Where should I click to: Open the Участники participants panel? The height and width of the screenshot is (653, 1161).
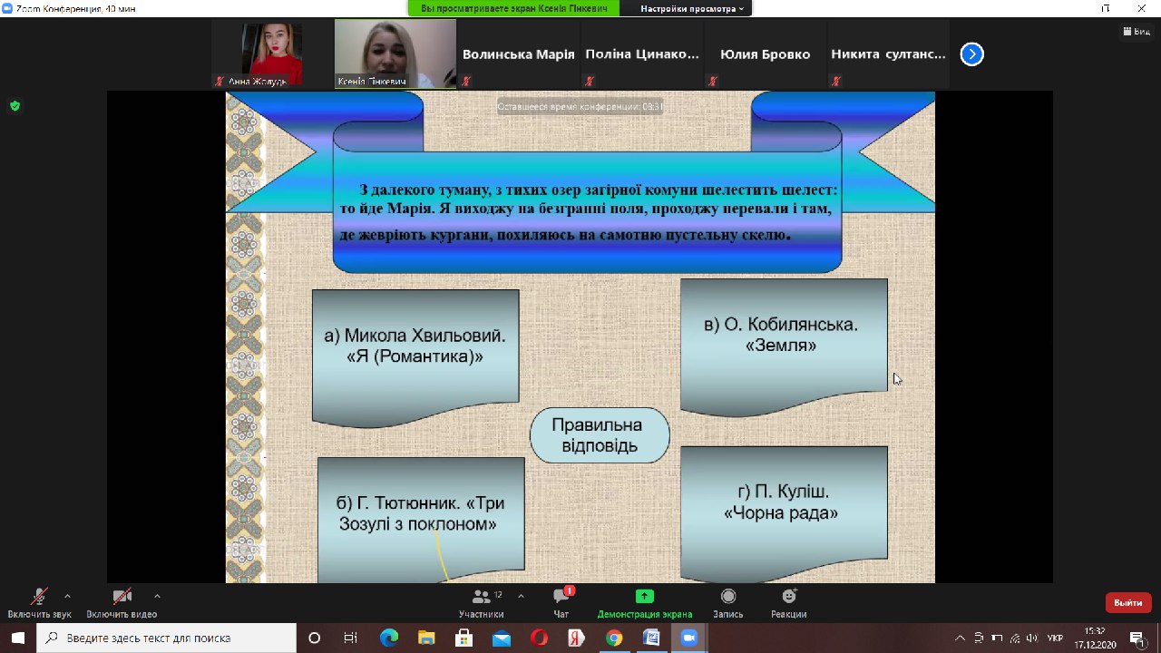click(x=482, y=602)
